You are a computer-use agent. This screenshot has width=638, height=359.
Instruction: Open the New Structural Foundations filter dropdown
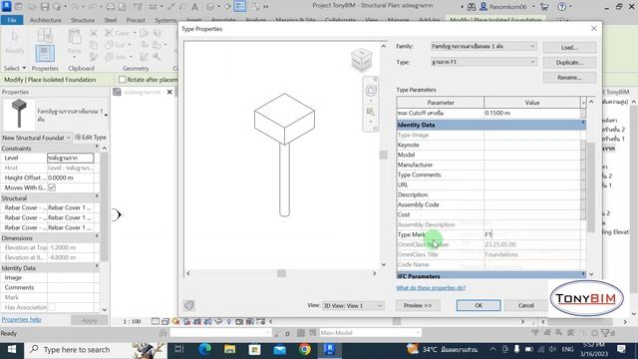[37, 138]
